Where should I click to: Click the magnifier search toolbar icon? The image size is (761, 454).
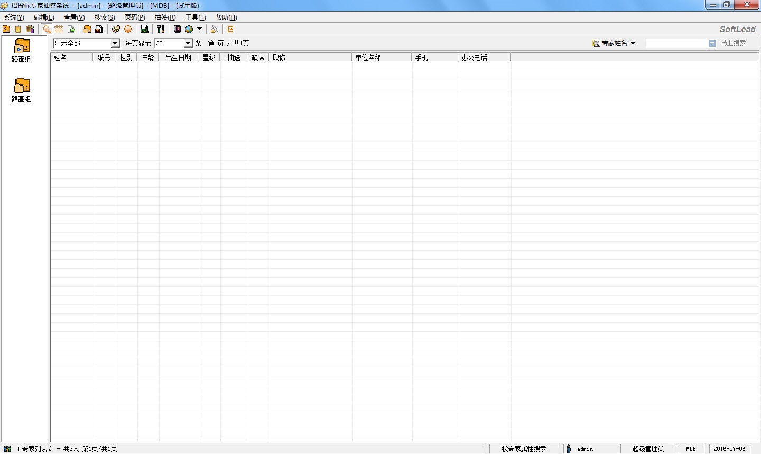(x=47, y=30)
